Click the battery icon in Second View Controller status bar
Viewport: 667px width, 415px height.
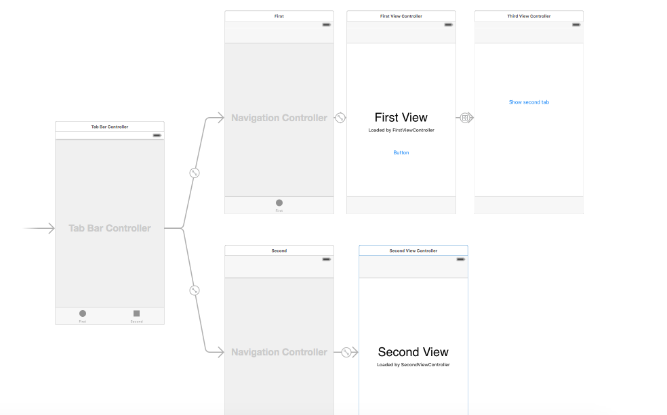point(461,259)
